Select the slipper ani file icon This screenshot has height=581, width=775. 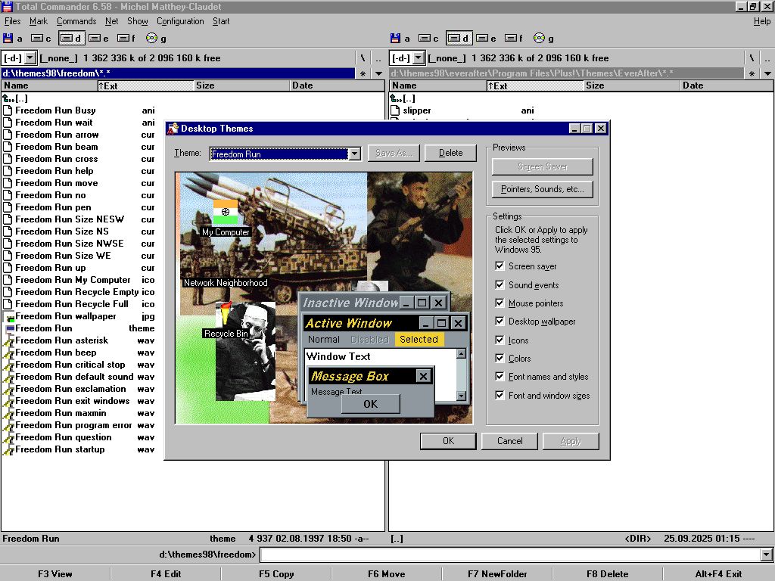tap(395, 110)
